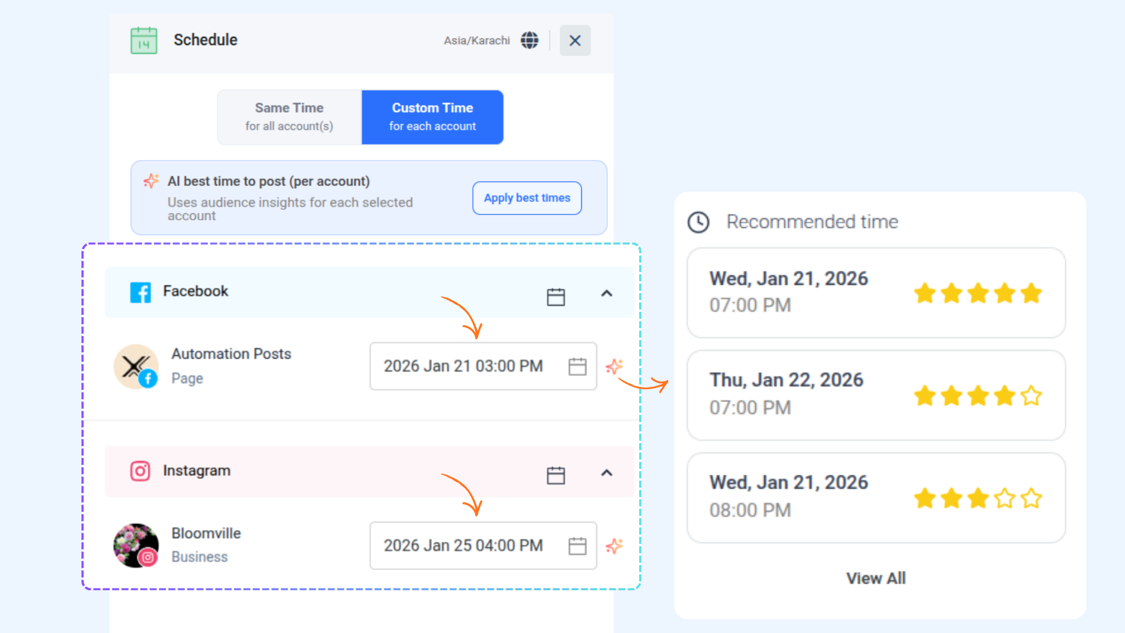Open calendar icon in Facebook header
This screenshot has width=1125, height=633.
tap(555, 297)
